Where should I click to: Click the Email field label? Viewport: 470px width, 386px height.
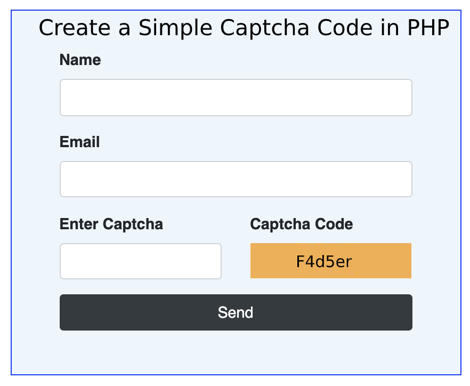pyautogui.click(x=79, y=142)
